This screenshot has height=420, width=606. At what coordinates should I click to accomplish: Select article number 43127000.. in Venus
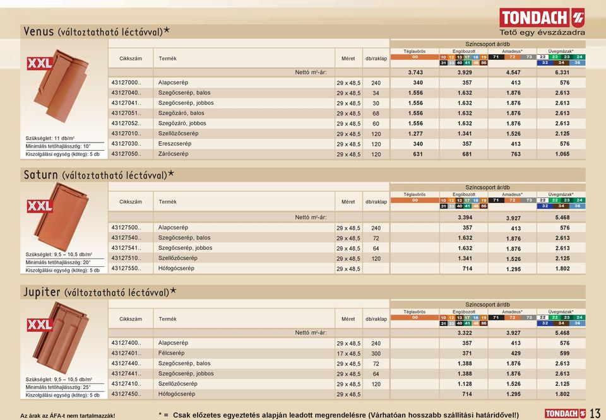126,83
